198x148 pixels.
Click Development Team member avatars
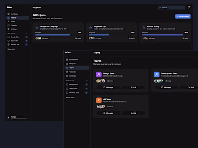pyautogui.click(x=158, y=81)
